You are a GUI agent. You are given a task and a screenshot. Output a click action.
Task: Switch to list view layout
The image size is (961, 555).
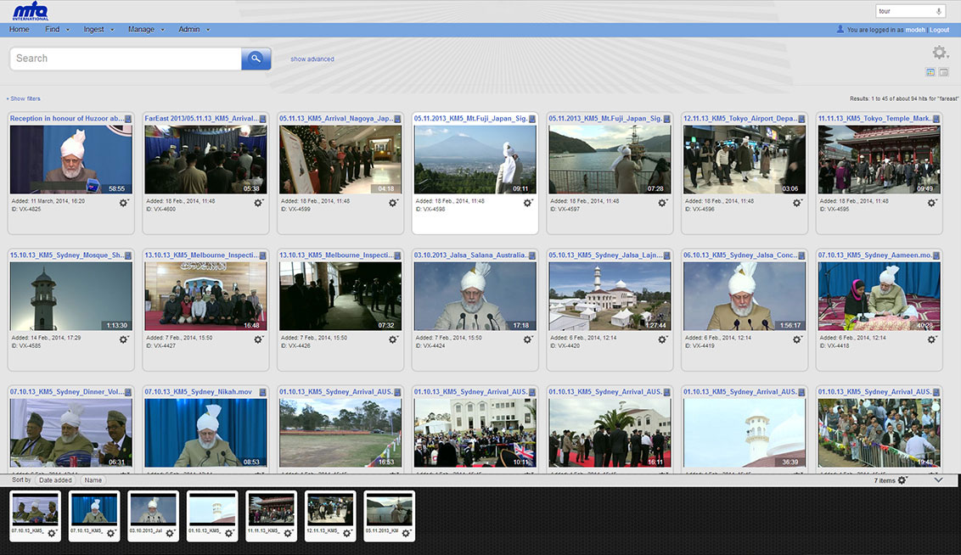coord(944,72)
